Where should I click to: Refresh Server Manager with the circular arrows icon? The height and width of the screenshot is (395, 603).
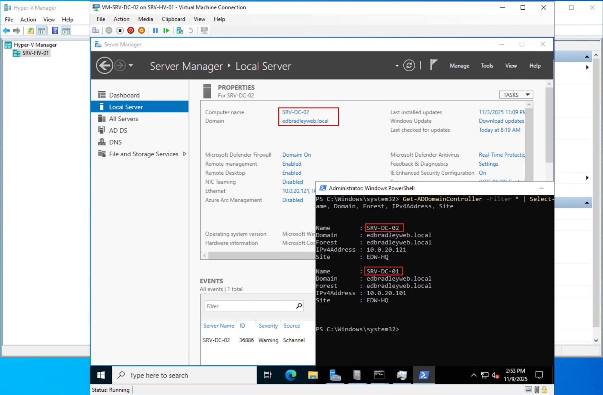coord(409,66)
